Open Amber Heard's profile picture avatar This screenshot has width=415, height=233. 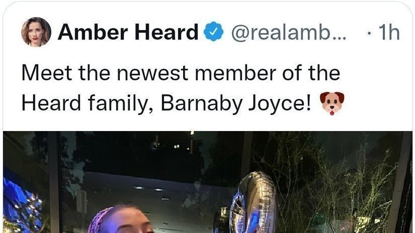click(36, 32)
